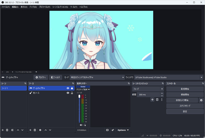This screenshot has height=138, width=205.
Task: Zoom out preview with minus icon
Action: (3, 72)
